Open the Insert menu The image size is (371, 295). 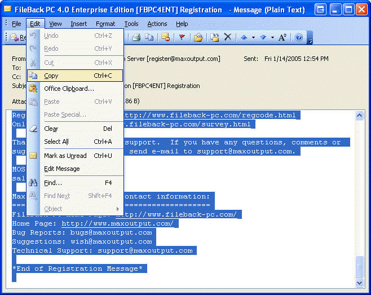(x=78, y=24)
